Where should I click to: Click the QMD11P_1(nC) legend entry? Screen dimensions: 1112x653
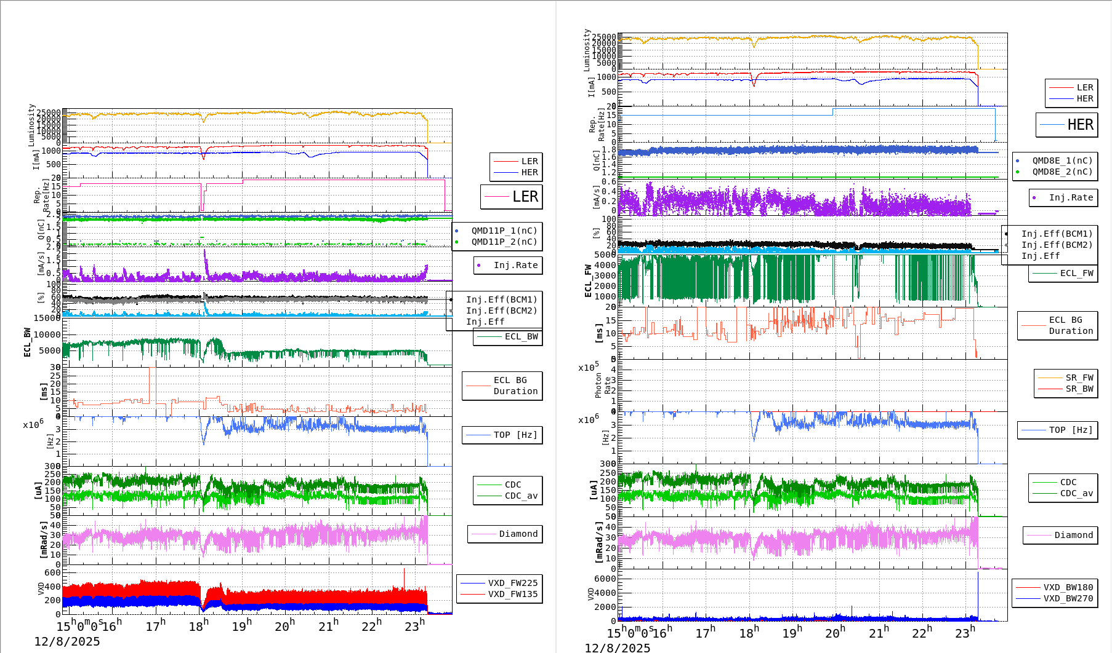point(504,231)
